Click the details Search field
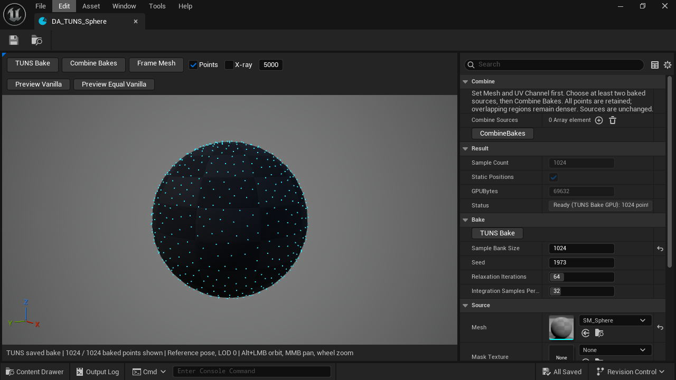The image size is (676, 380). point(554,64)
